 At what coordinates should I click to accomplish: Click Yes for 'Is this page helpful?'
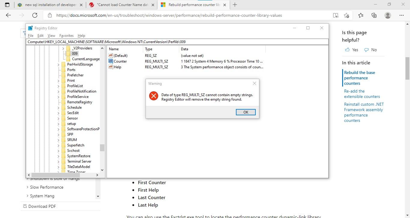pos(351,50)
